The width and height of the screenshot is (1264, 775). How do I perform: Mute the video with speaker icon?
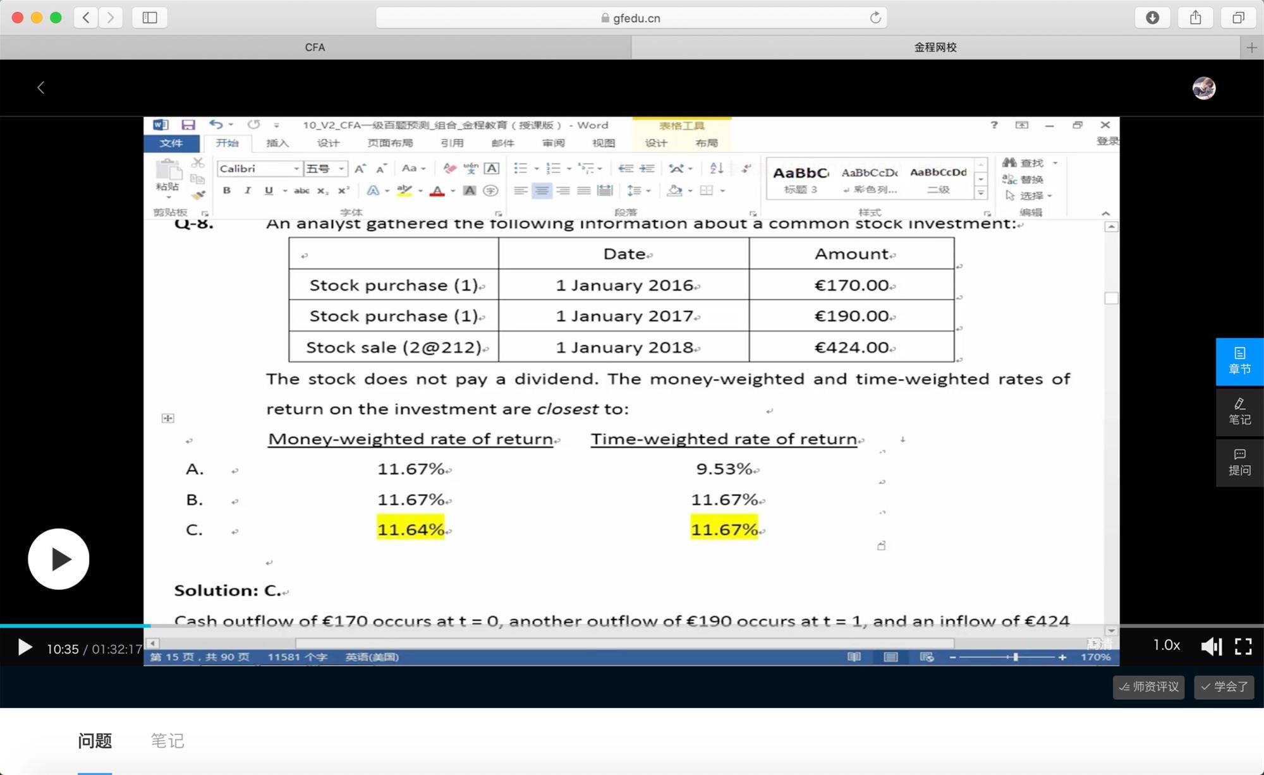coord(1210,646)
